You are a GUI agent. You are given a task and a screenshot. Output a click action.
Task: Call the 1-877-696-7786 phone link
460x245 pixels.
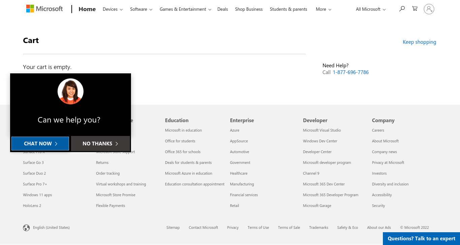point(351,72)
